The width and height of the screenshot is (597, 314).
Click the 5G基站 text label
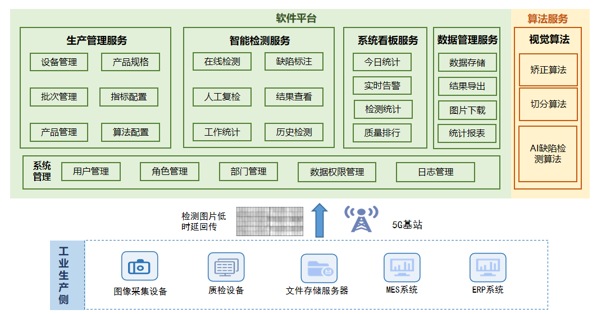(407, 225)
